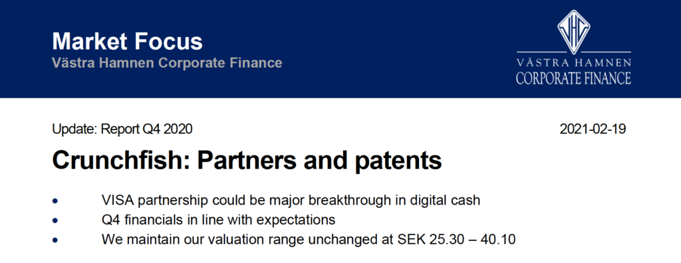The image size is (681, 263).
Task: Click the Västra Hamnen diamond logo
Action: (574, 30)
